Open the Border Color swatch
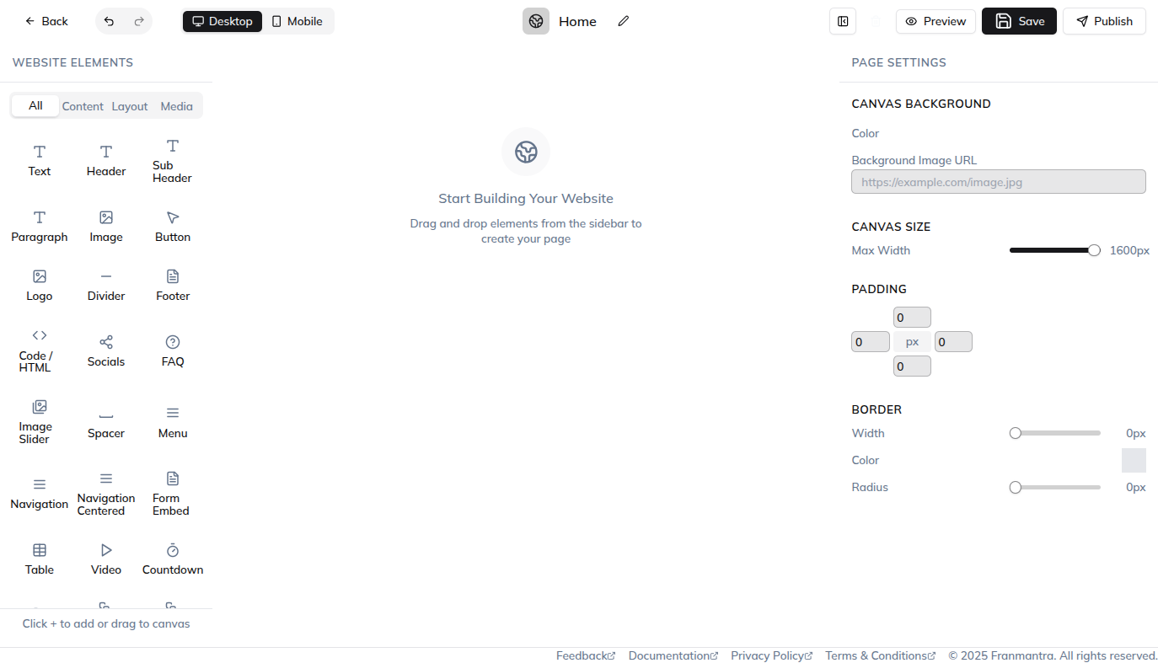The image size is (1158, 663). (1134, 460)
